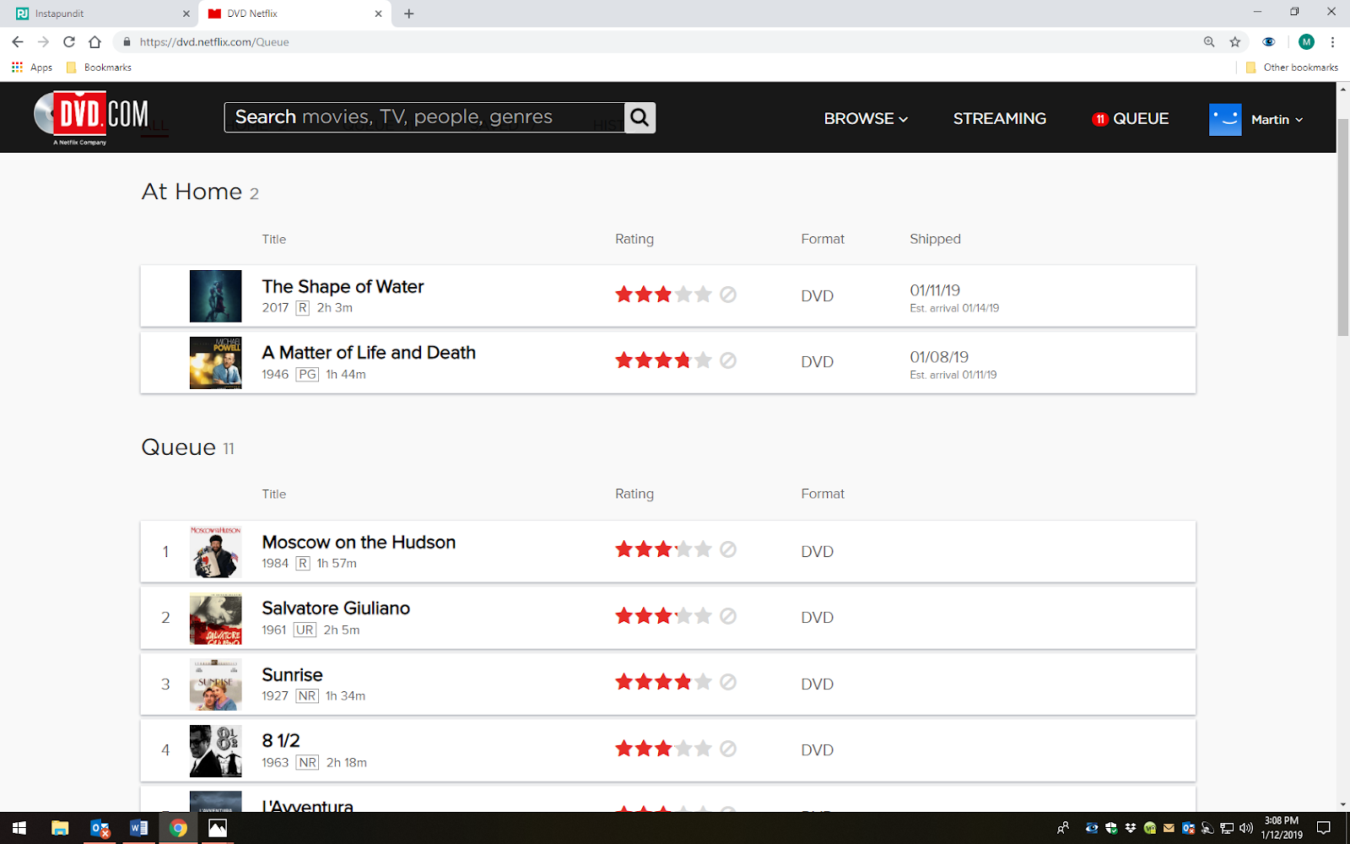Viewport: 1350px width, 844px height.
Task: Open the Other bookmarks folder
Action: pos(1292,68)
